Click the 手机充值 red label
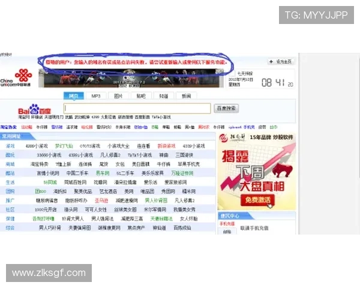Screen dimensions: 360x288 (227, 223)
